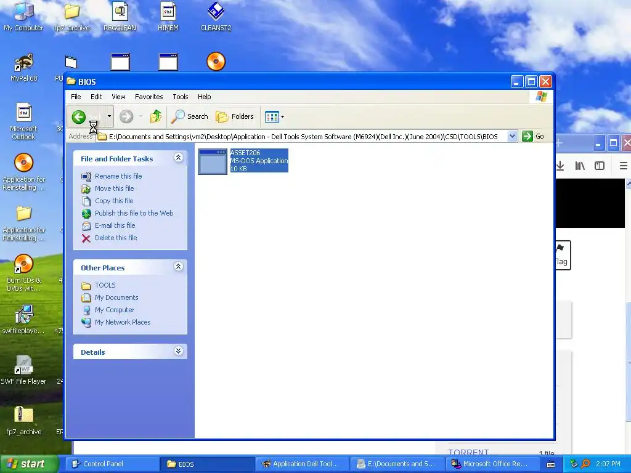631x473 pixels.
Task: Click Delete this file
Action: click(x=116, y=238)
